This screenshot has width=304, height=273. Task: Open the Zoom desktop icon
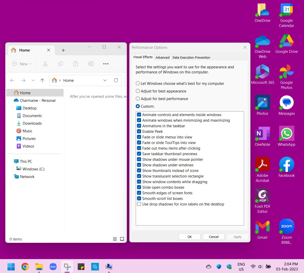(286, 232)
